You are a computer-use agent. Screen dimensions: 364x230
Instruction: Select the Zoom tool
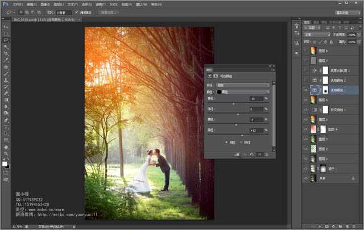point(6,153)
